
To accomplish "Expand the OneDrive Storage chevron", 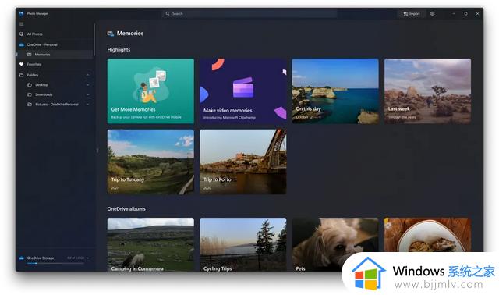I will pos(87,258).
